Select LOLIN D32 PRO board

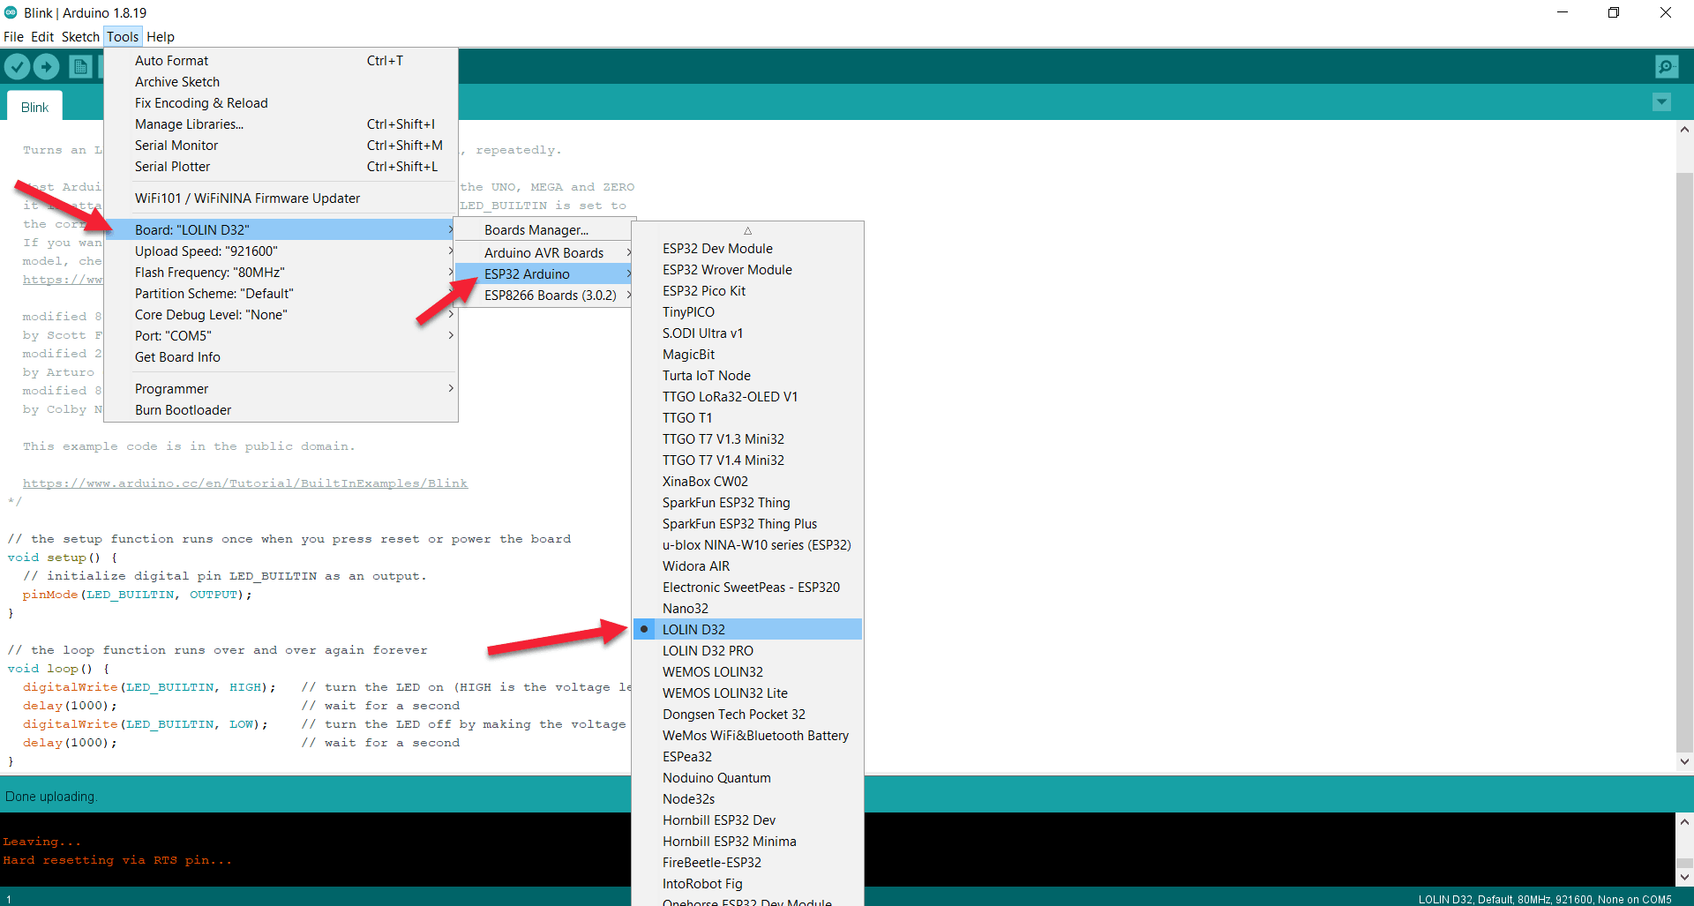[747, 651]
